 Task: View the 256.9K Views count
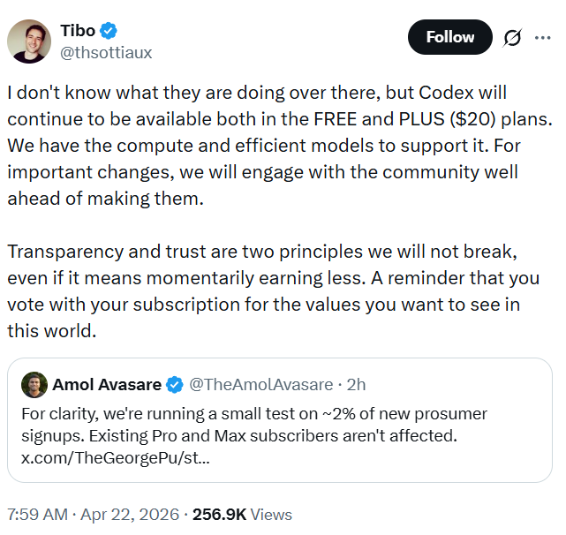[x=242, y=515]
